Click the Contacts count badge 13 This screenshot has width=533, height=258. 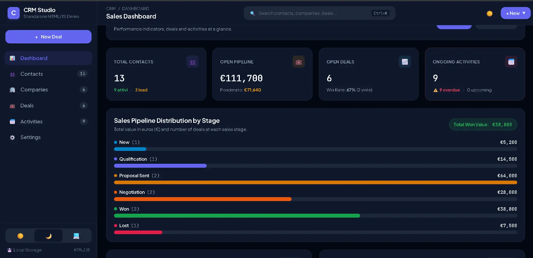click(x=82, y=74)
